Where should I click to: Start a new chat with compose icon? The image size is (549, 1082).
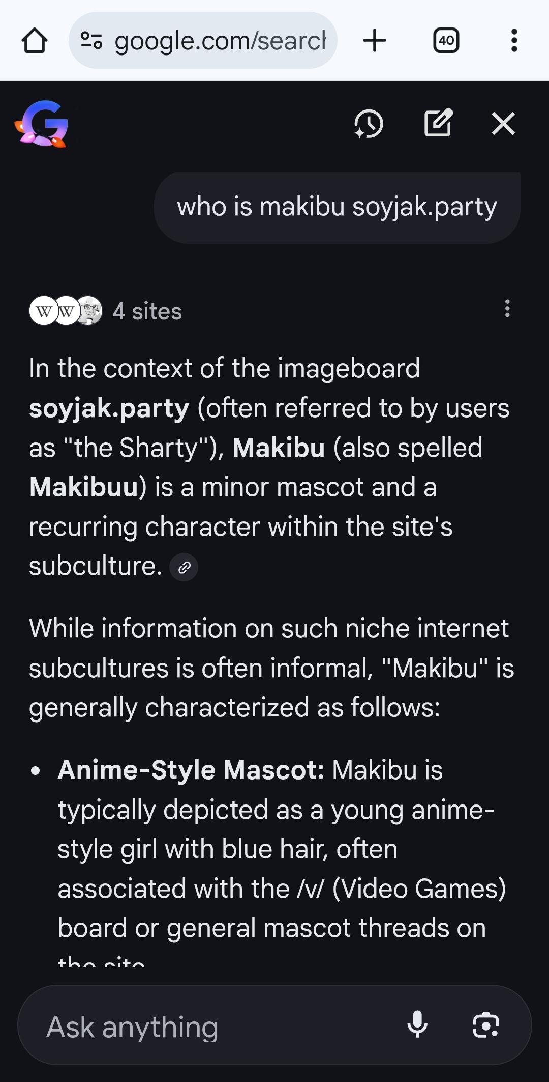[438, 123]
